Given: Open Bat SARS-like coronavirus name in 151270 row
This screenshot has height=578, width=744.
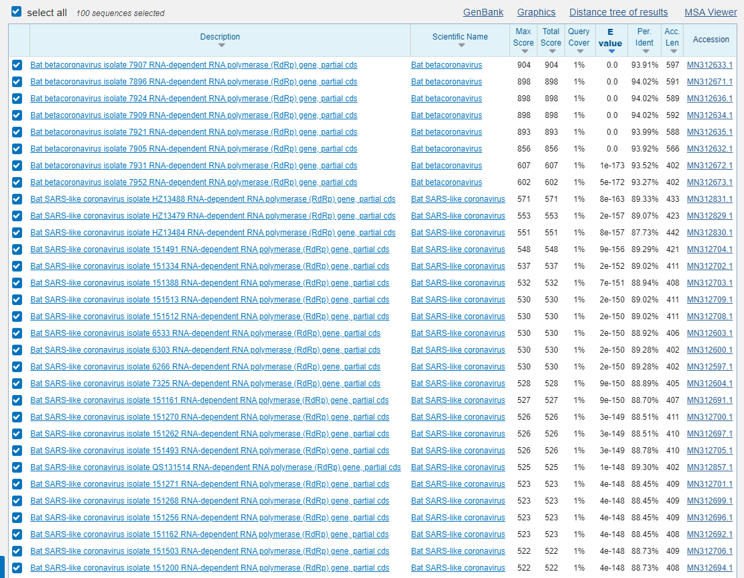Looking at the screenshot, I should click(458, 417).
